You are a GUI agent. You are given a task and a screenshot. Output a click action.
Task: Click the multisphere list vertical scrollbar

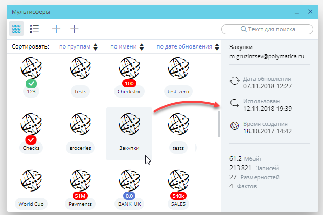click(x=219, y=124)
